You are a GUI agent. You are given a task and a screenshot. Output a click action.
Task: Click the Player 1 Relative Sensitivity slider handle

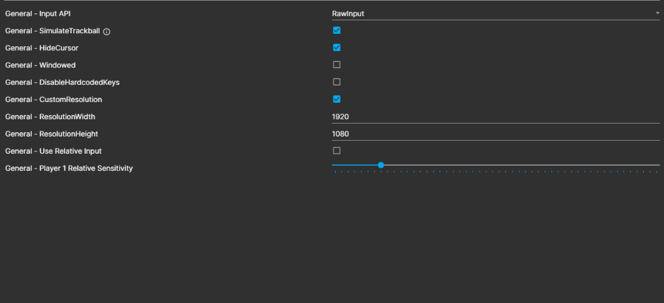pos(381,165)
